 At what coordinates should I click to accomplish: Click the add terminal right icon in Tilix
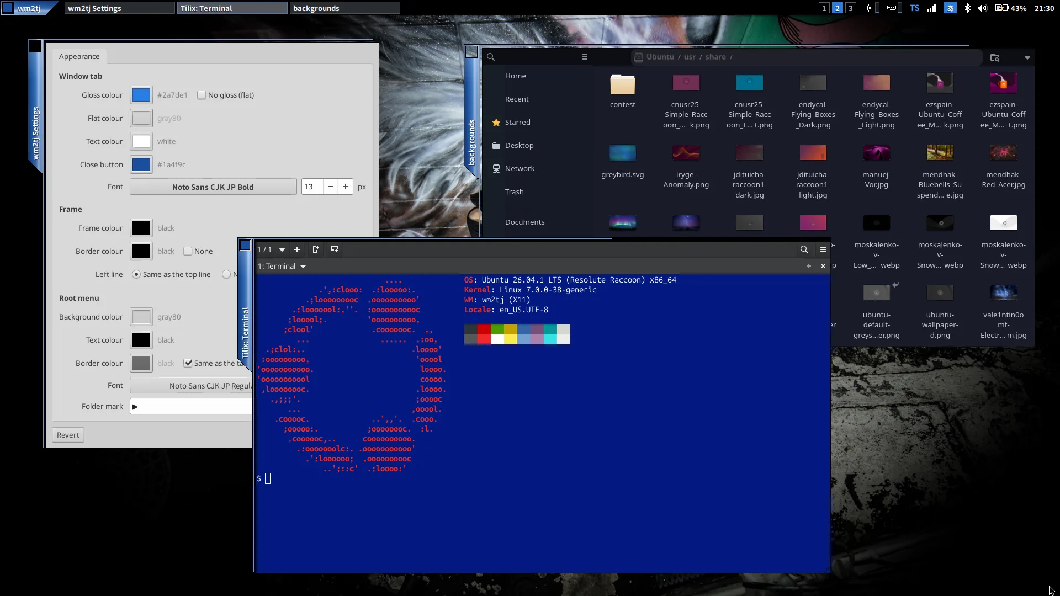click(316, 249)
